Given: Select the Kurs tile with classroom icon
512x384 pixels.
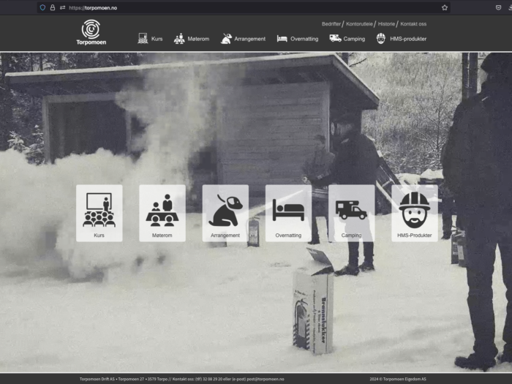Looking at the screenshot, I should coord(99,214).
